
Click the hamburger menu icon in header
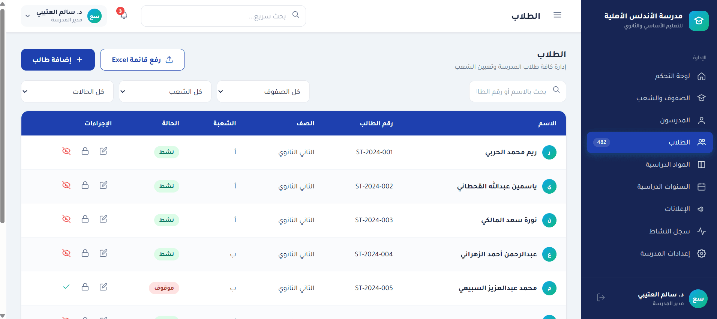[x=557, y=15]
